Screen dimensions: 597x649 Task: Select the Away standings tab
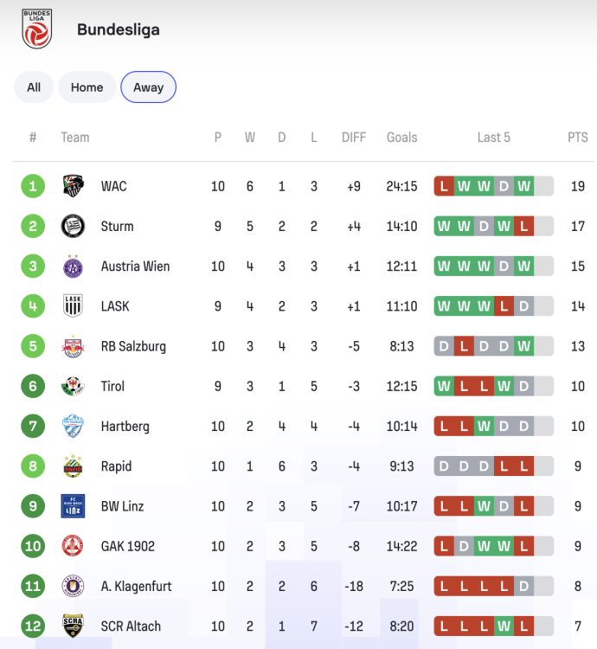pos(148,87)
